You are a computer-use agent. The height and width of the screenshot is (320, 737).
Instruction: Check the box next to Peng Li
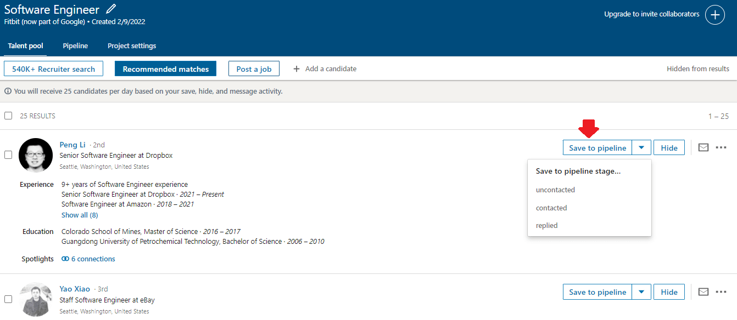8,155
